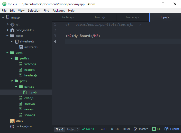This screenshot has height=133, width=181.
Task: Click the views folder icon
Action: click(12, 52)
